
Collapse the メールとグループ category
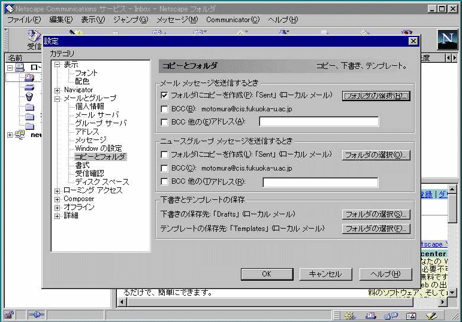57,99
